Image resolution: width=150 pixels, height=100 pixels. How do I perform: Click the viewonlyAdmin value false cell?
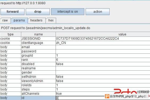[103, 81]
